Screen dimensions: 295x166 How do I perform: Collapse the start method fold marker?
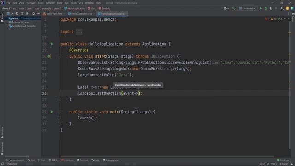59,56
